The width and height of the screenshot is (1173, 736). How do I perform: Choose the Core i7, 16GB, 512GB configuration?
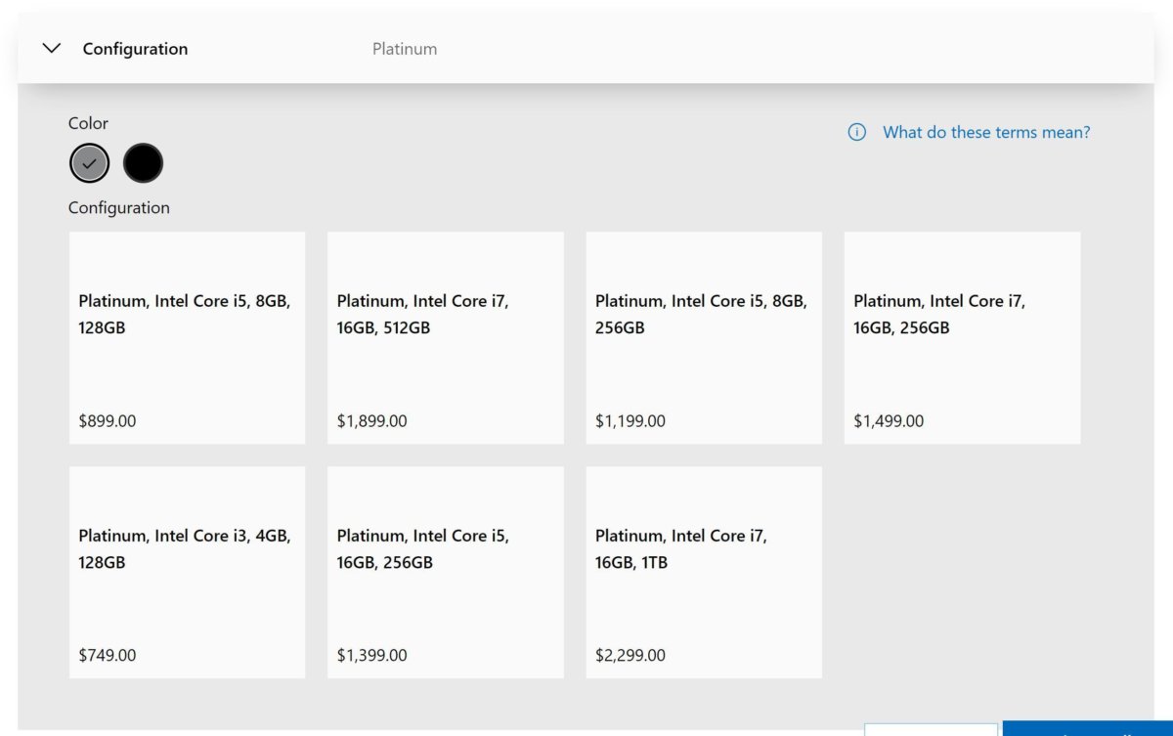(x=446, y=338)
